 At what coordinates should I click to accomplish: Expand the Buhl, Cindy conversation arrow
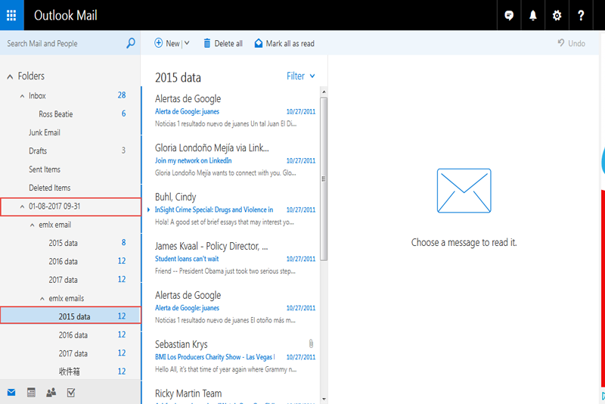(148, 210)
